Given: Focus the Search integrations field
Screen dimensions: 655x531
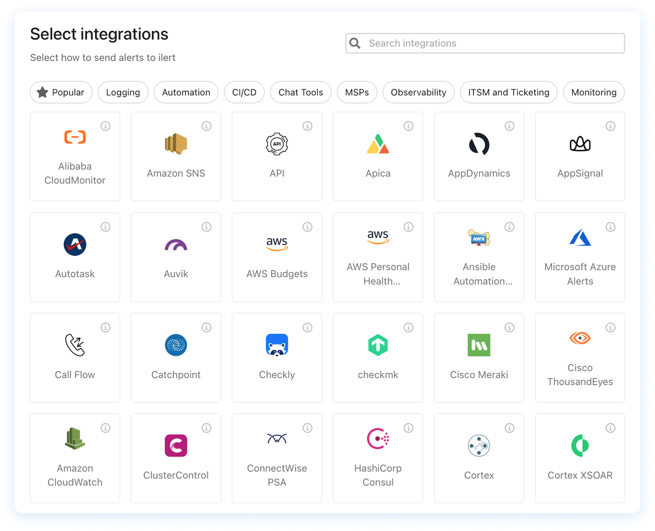Looking at the screenshot, I should [x=485, y=43].
